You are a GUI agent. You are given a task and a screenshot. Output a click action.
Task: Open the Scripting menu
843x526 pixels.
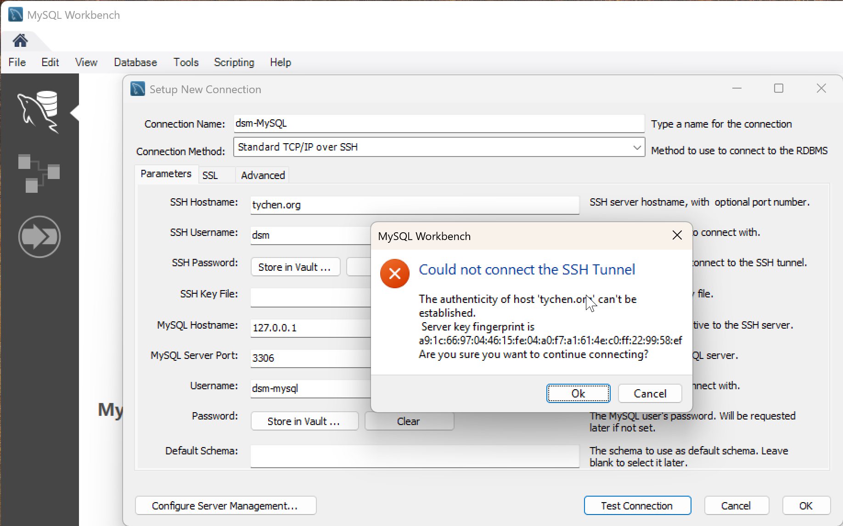(234, 62)
